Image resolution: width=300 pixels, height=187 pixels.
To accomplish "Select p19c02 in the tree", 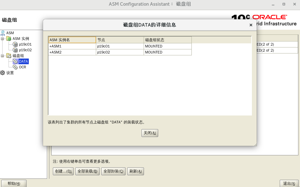I will point(25,50).
